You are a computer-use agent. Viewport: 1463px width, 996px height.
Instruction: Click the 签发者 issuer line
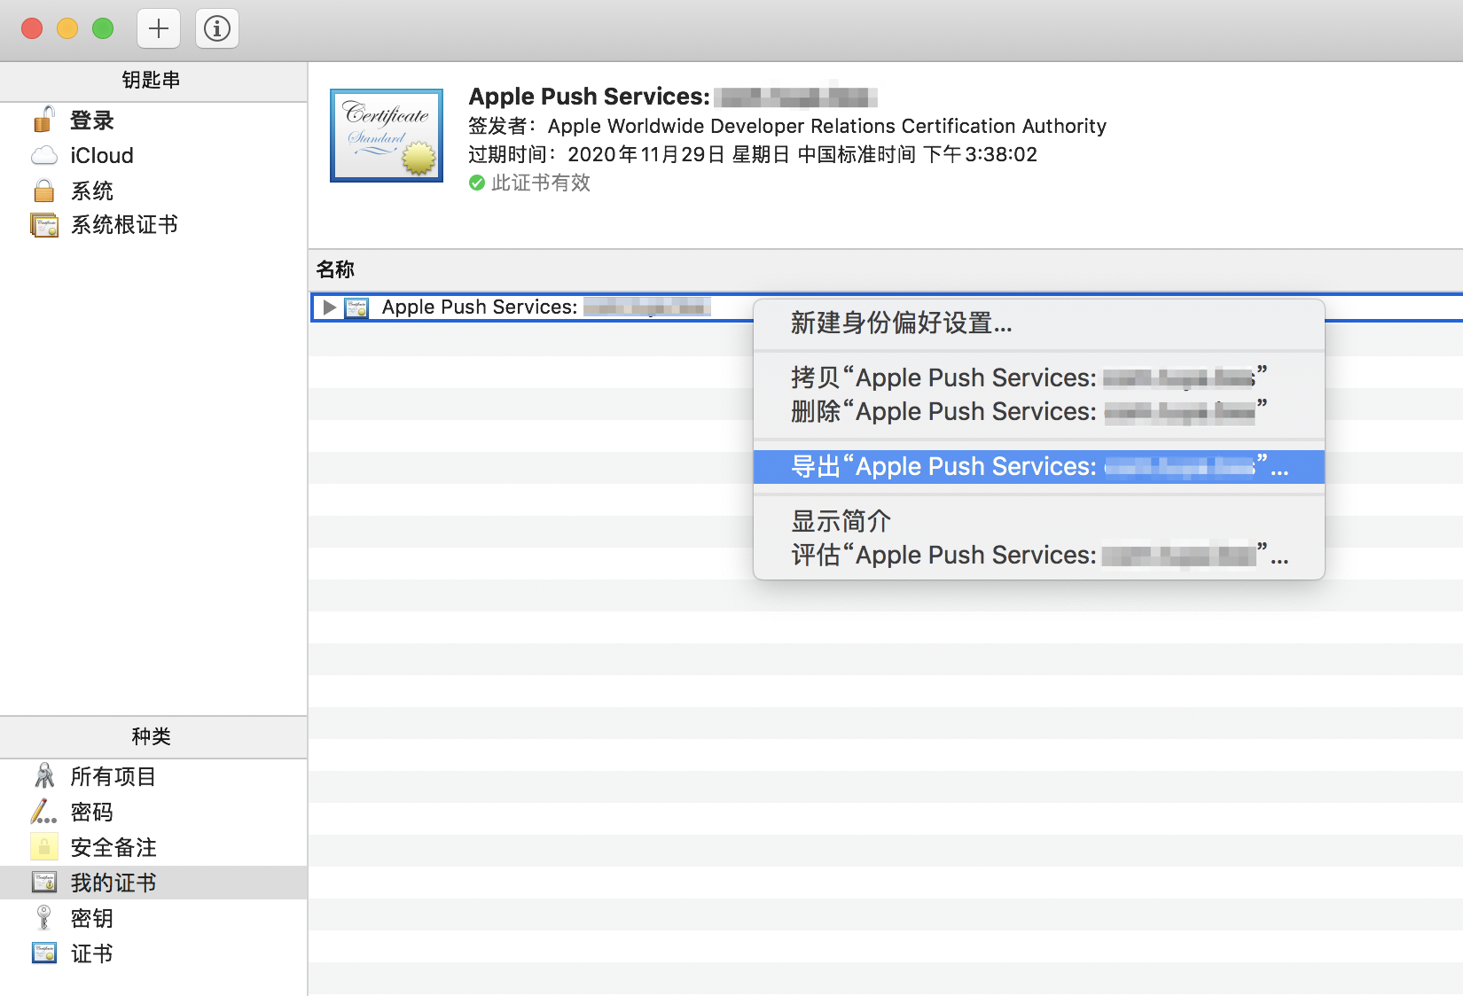(787, 126)
